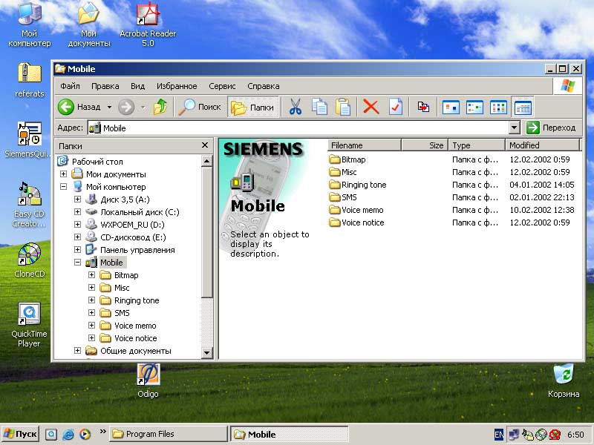This screenshot has width=594, height=445.
Task: Select Панель управления in tree
Action: coord(137,250)
